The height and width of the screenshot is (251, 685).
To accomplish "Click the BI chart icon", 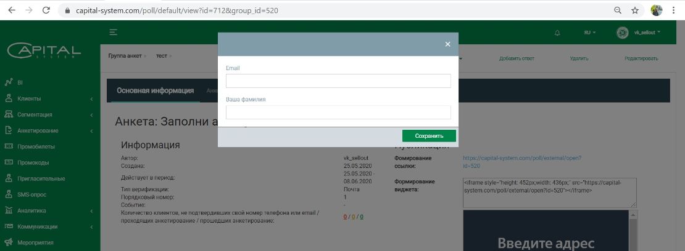I will click(8, 82).
